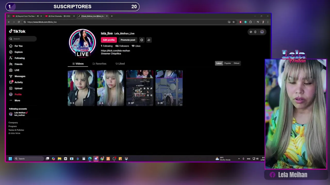Switch to the Beyond Cool browser tab
This screenshot has height=185, width=330.
[x=25, y=16]
